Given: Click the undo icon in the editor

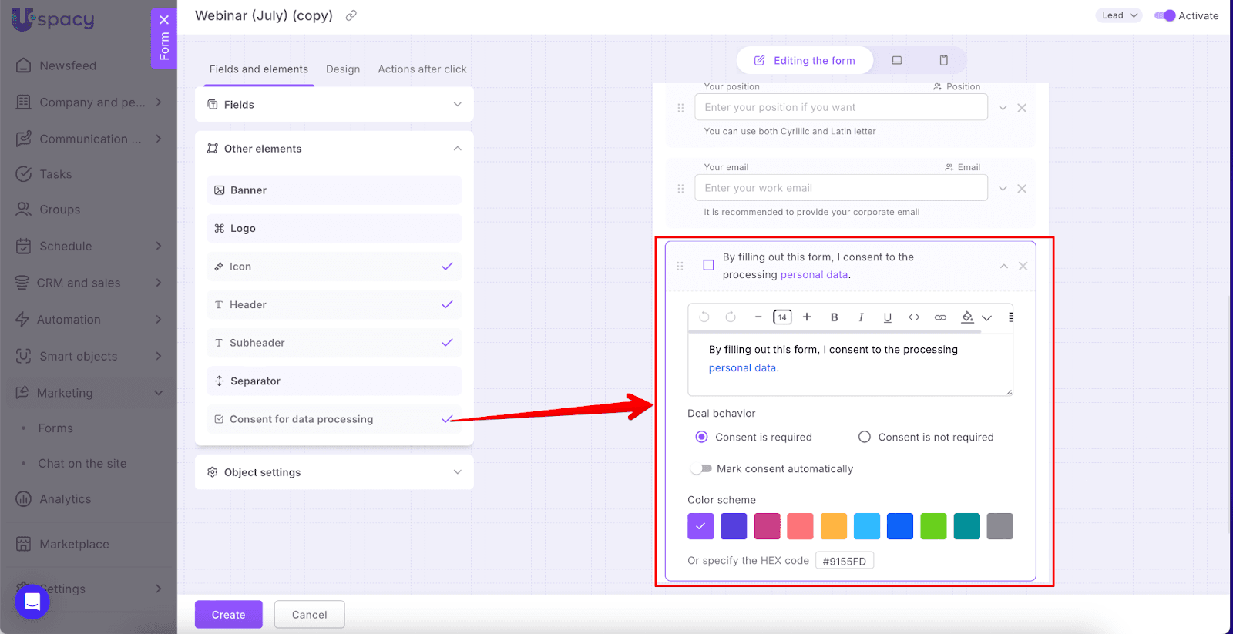Looking at the screenshot, I should (x=704, y=317).
